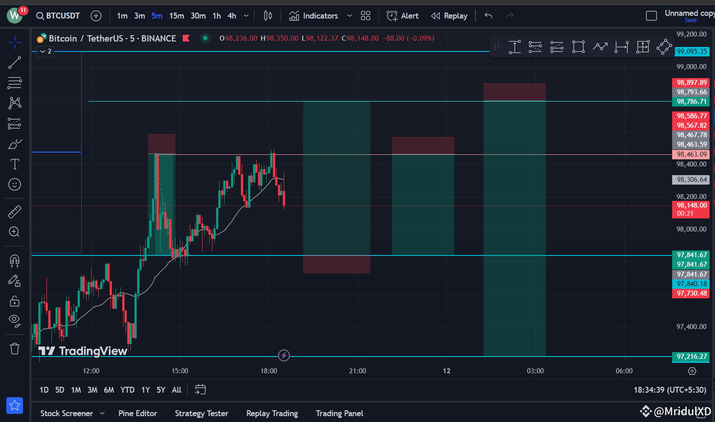This screenshot has height=422, width=715.
Task: Open the go to date calendar
Action: coord(200,390)
